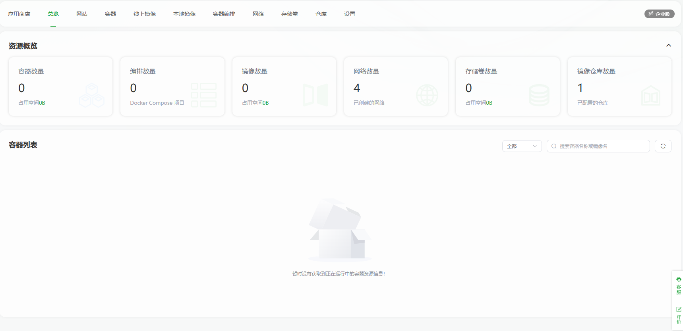Image resolution: width=683 pixels, height=331 pixels.
Task: Click the globe icon in 网络数量 card
Action: point(427,95)
